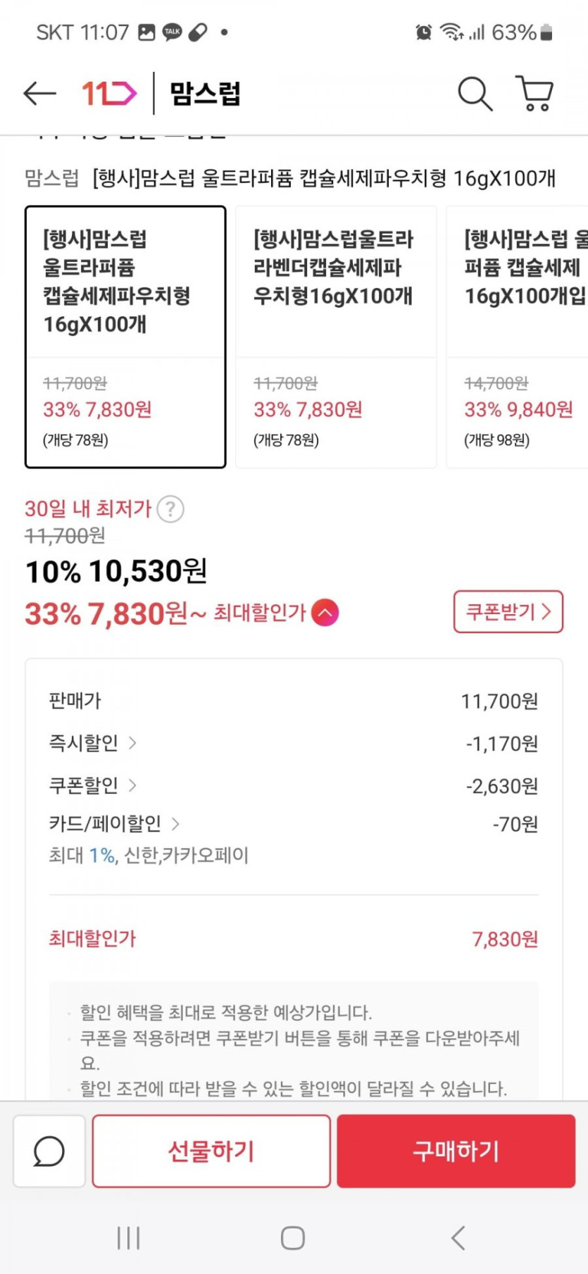Tap the red 구매하기 purchase button
Viewport: 588px width, 1274px height.
[x=456, y=1151]
